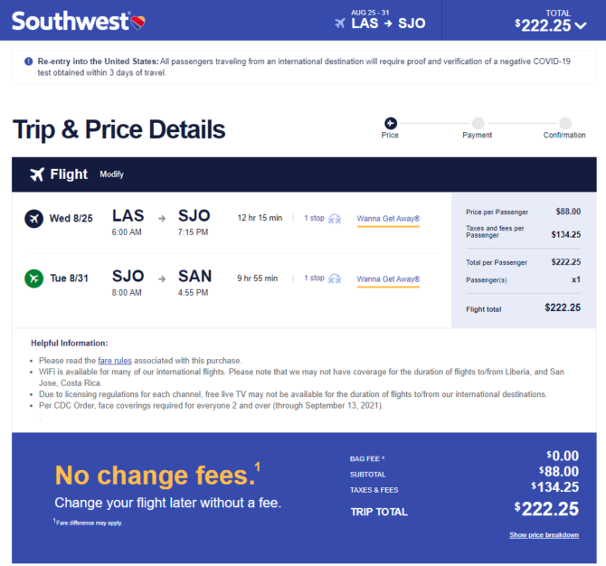Open Wanna Get Away fare for LAS to SJO
Image resolution: width=606 pixels, height=566 pixels.
pos(388,219)
